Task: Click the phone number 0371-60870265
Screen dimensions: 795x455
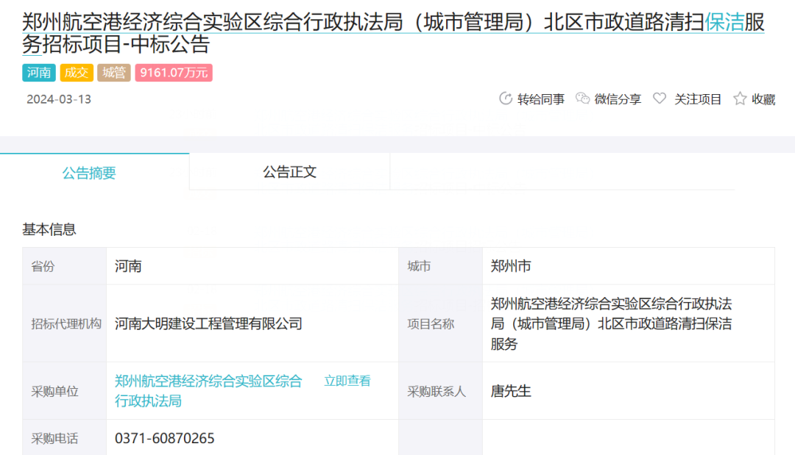Action: [x=165, y=438]
